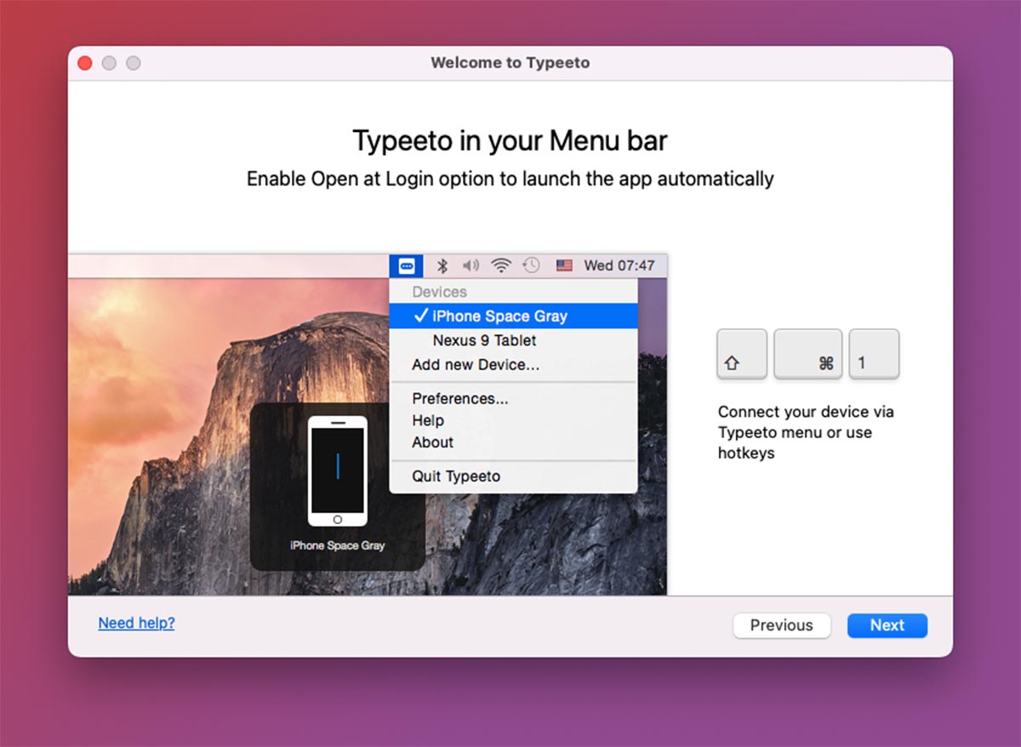The image size is (1021, 747).
Task: Click the Typeeto keyboard menu bar icon
Action: coord(406,265)
